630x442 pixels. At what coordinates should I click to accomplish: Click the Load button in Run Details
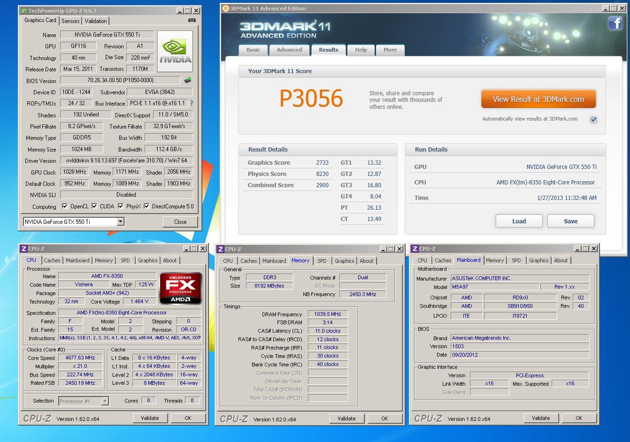pyautogui.click(x=519, y=221)
